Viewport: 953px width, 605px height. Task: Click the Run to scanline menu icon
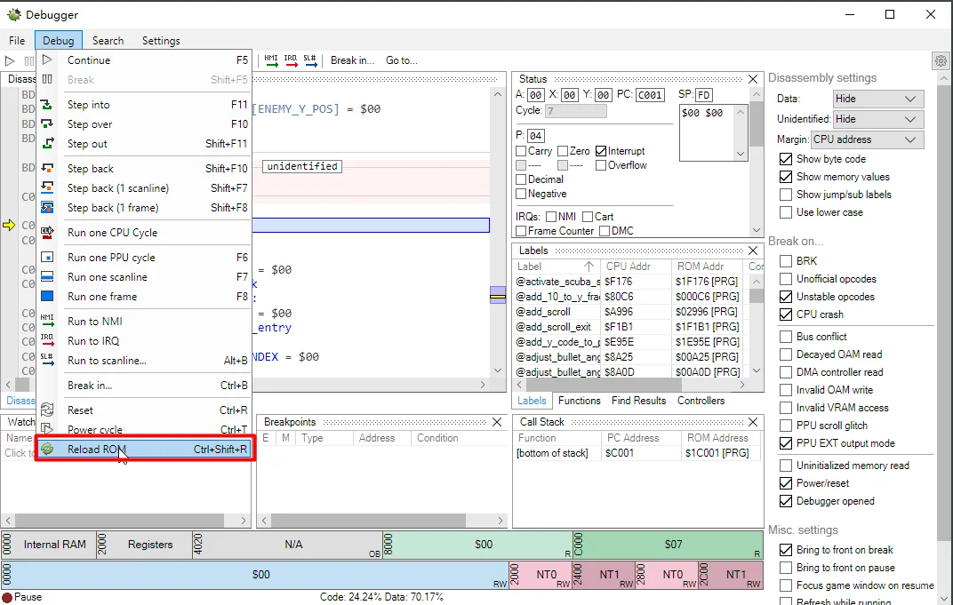click(47, 360)
